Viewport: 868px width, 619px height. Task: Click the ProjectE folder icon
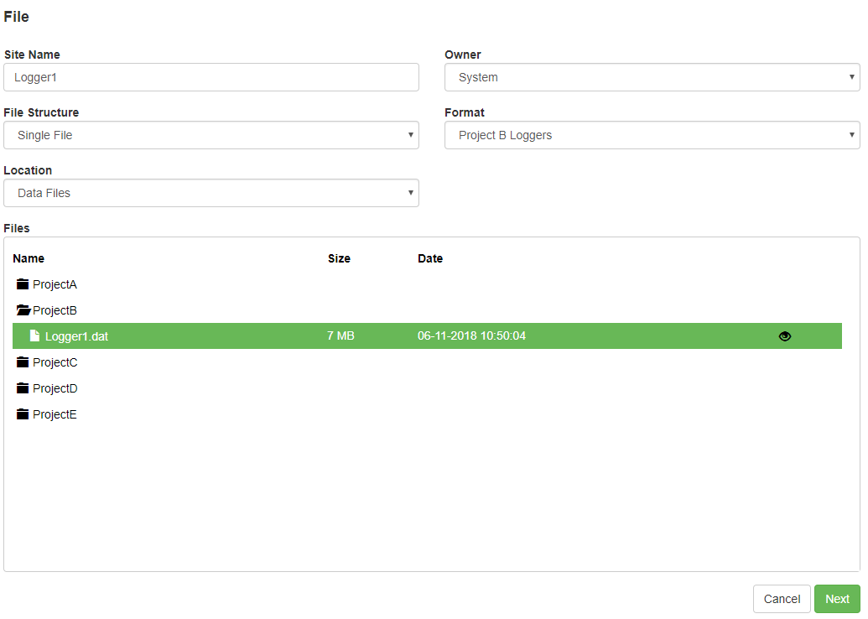point(23,414)
